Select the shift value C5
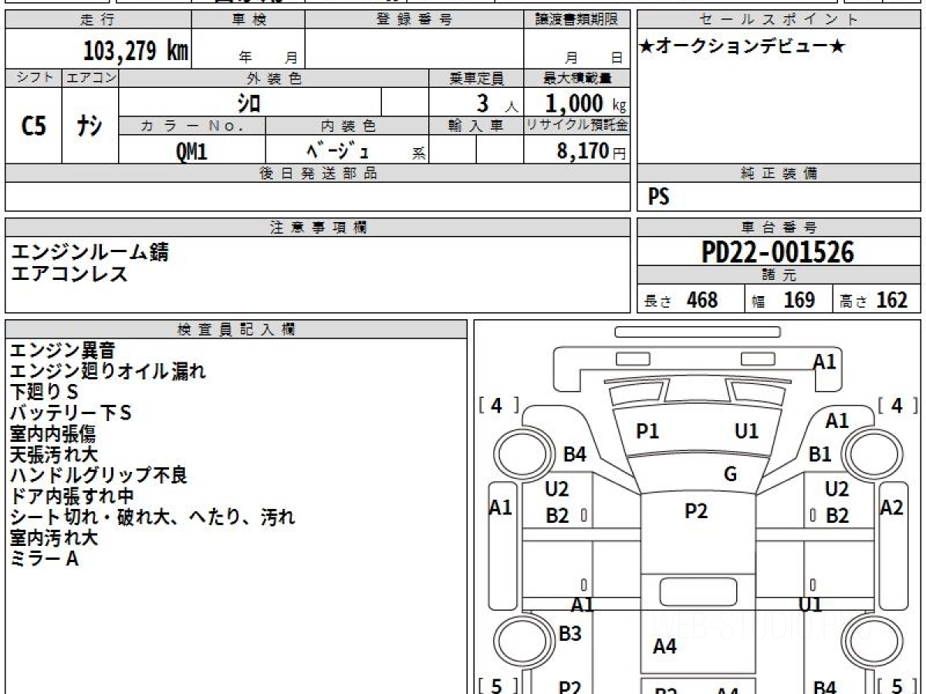Screen dimensions: 926x694 click(33, 126)
